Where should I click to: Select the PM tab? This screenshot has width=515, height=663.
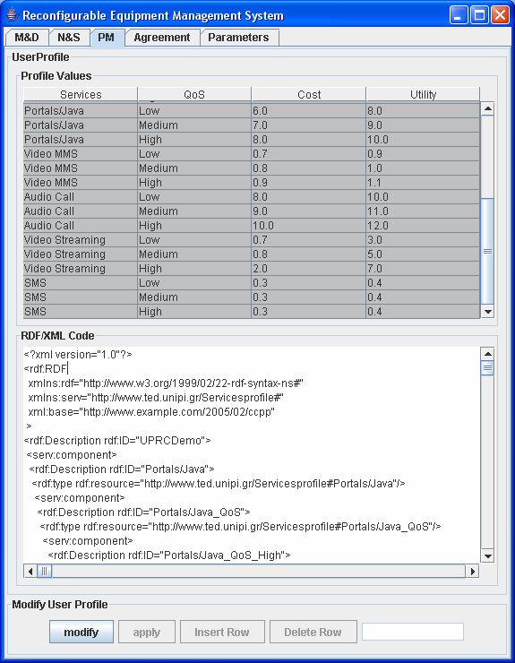coord(107,38)
